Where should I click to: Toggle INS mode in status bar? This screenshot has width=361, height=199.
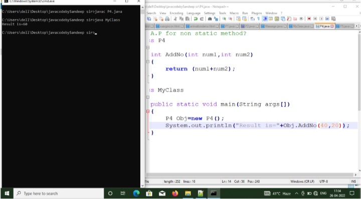tap(353, 181)
